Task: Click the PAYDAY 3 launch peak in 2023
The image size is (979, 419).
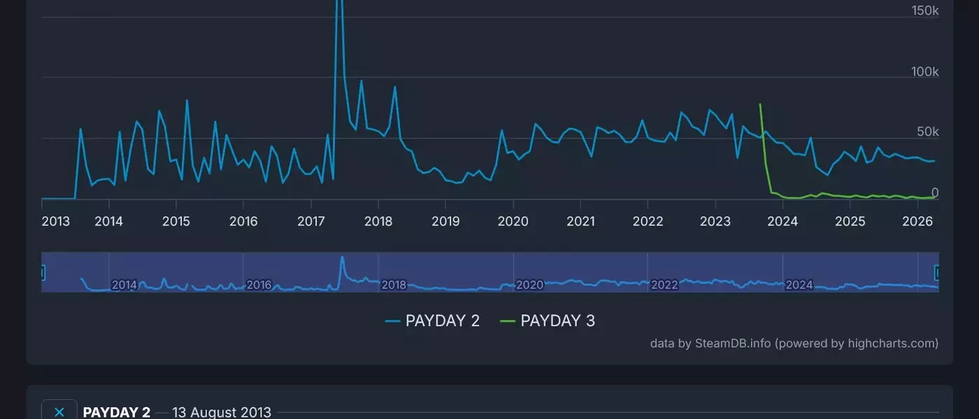Action: click(760, 105)
